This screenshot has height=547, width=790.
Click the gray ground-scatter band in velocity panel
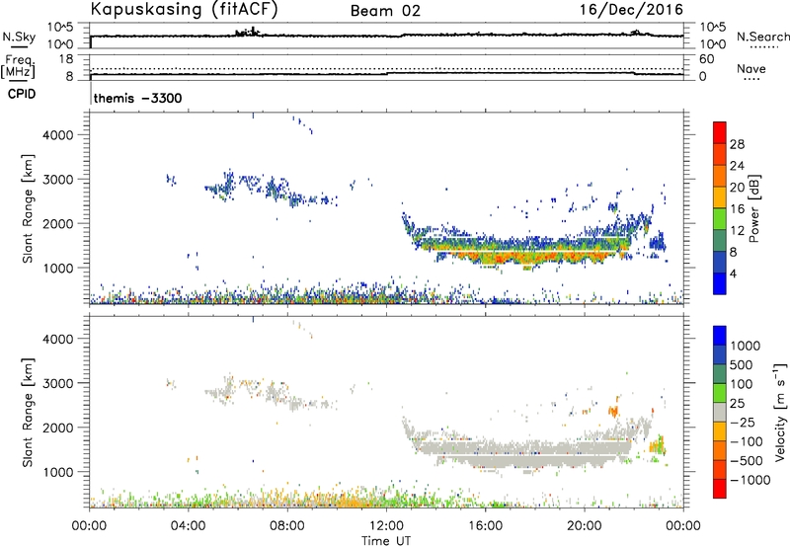(x=524, y=452)
